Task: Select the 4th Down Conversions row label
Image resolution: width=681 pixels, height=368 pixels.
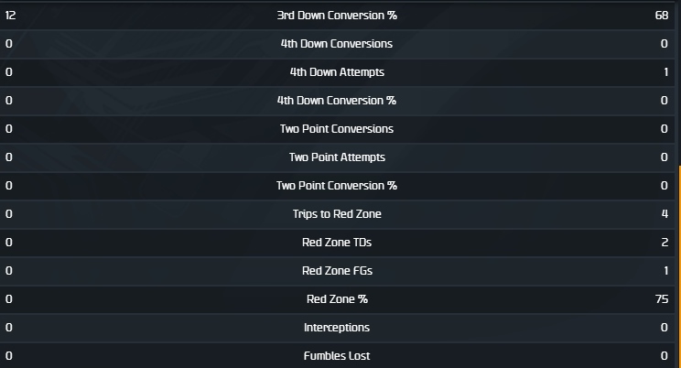Action: pyautogui.click(x=336, y=44)
